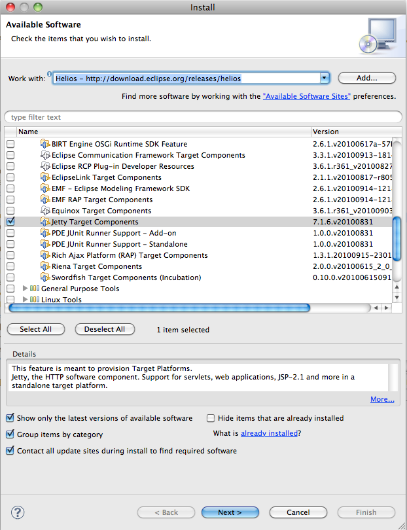Click the PDE JUnit Runner Standalone icon

pos(45,244)
